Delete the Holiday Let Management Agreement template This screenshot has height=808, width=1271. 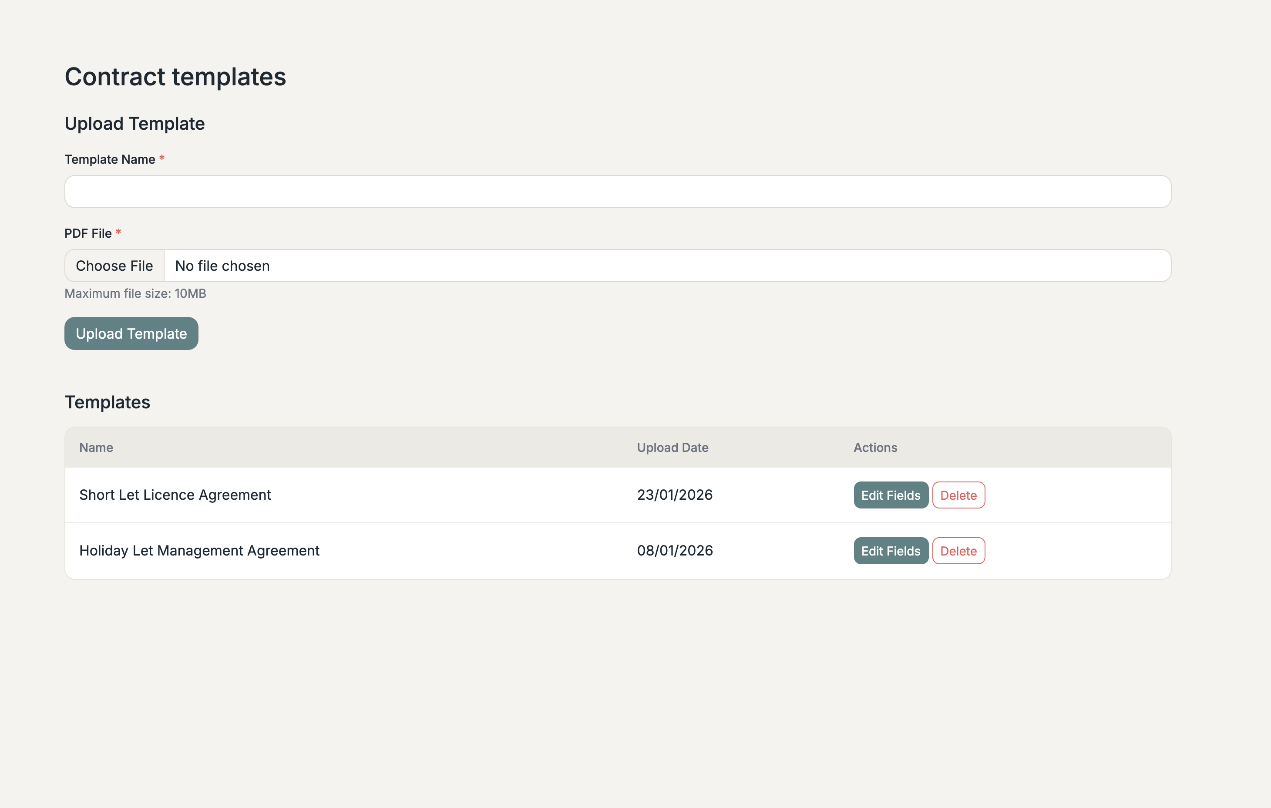[x=958, y=550]
